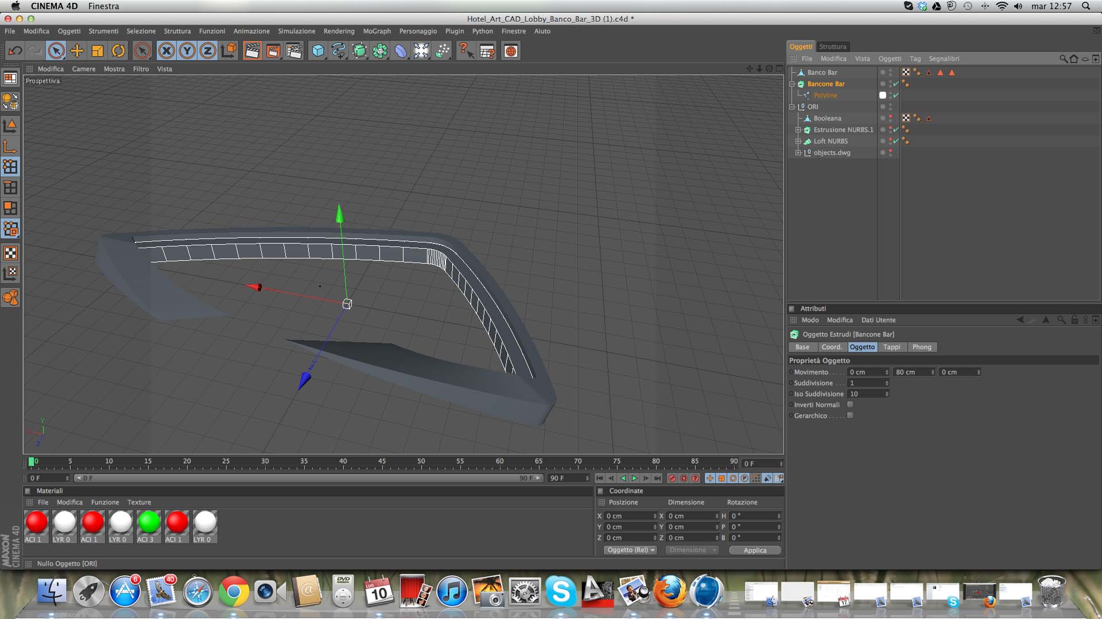Screen dimensions: 1102x619
Task: Select the green ACI 3 material
Action: (x=149, y=523)
